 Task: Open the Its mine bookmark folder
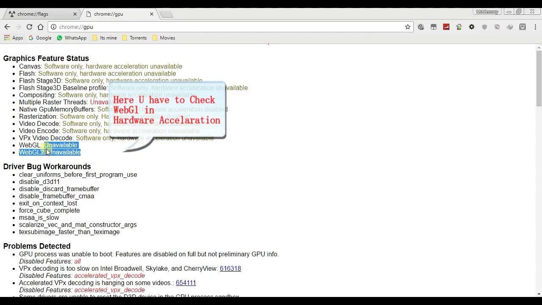coord(104,38)
